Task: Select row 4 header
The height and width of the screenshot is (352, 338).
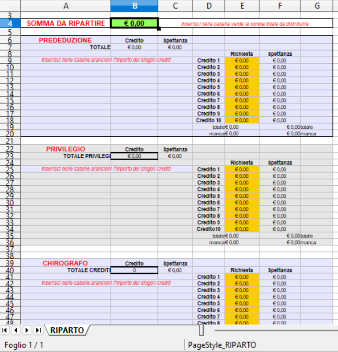Action: click(10, 23)
